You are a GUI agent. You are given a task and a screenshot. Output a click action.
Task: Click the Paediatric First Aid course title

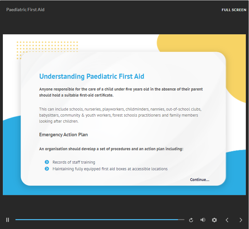pos(25,10)
